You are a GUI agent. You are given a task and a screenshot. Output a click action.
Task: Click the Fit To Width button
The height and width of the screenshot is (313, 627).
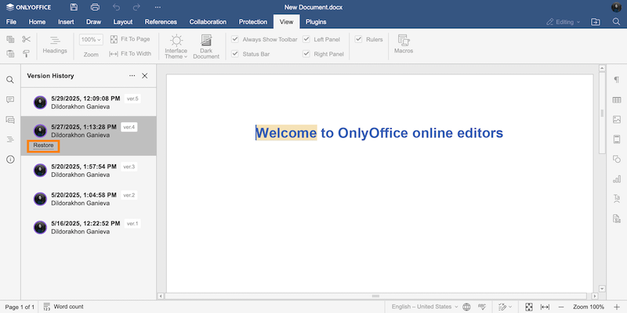130,53
